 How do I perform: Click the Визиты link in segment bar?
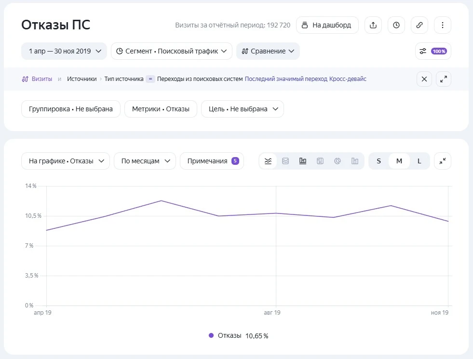(x=42, y=79)
